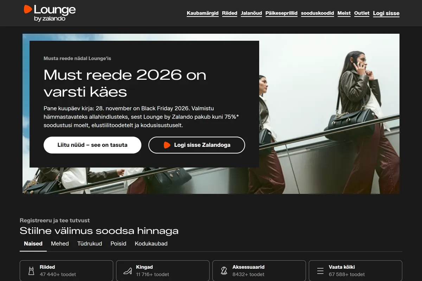Go to Outlet in the header
This screenshot has width=422, height=281.
coord(362,13)
